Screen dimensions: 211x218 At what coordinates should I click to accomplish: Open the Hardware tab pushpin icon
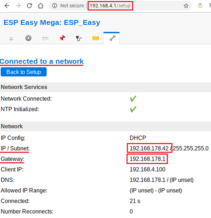pos(62,38)
